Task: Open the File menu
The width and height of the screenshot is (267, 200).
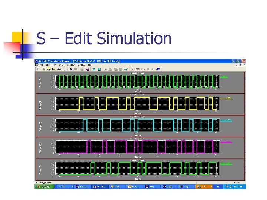Action: coord(41,65)
